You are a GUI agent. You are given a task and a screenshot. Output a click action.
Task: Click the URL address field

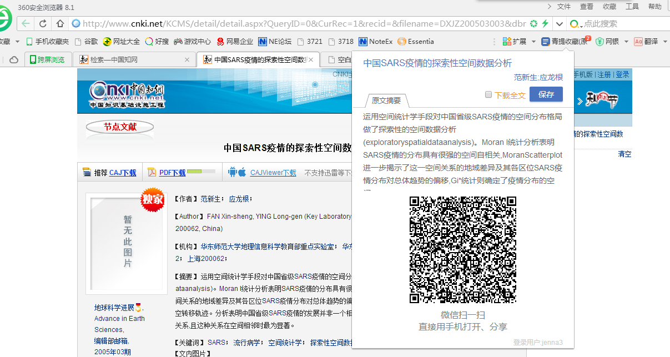click(x=304, y=24)
